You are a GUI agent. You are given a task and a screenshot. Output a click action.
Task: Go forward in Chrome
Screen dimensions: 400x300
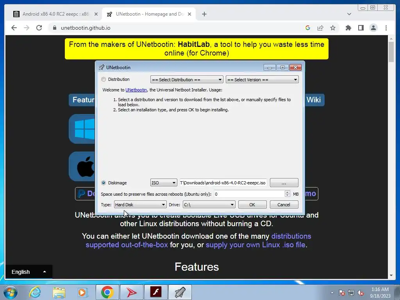[27, 28]
